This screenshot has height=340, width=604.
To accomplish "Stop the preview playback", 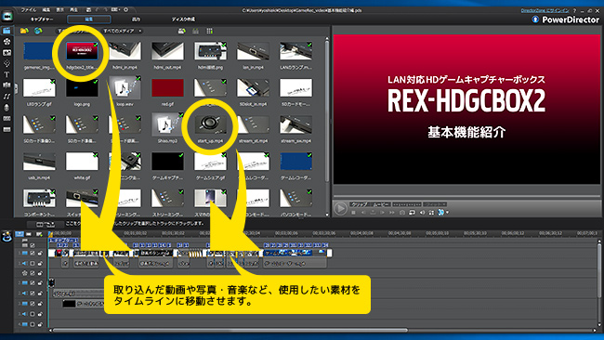I will click(x=353, y=213).
